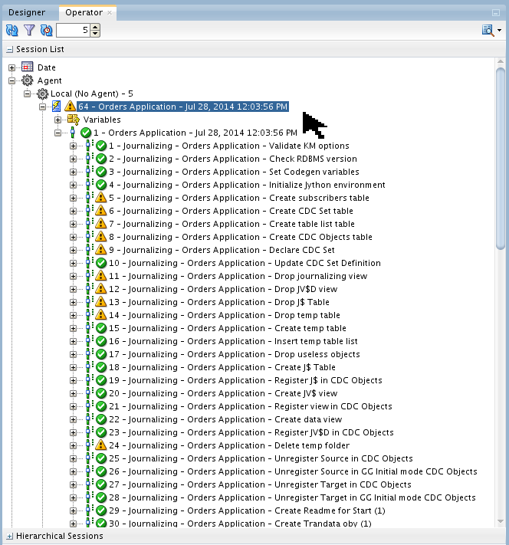Screen dimensions: 509x545
Task: Click the Variables node icon
Action: point(73,120)
